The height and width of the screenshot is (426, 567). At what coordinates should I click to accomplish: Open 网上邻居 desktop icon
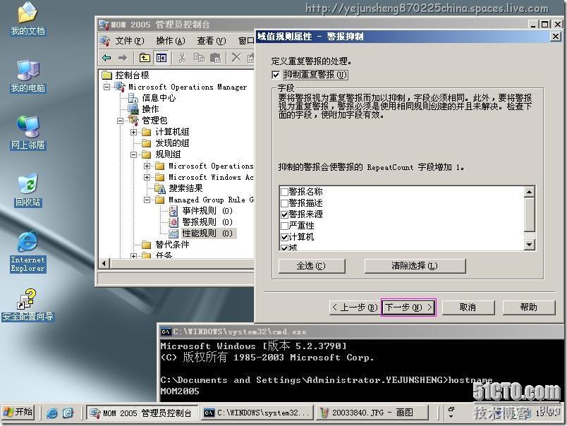pos(28,133)
